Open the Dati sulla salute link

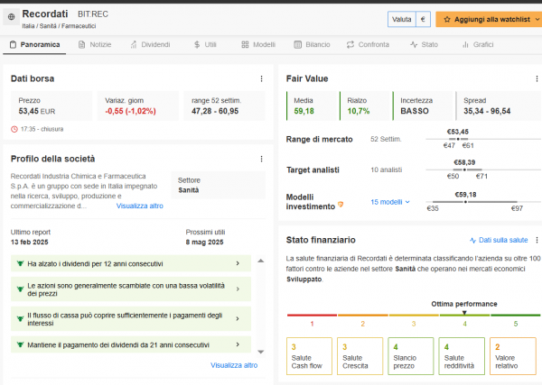[499, 240]
